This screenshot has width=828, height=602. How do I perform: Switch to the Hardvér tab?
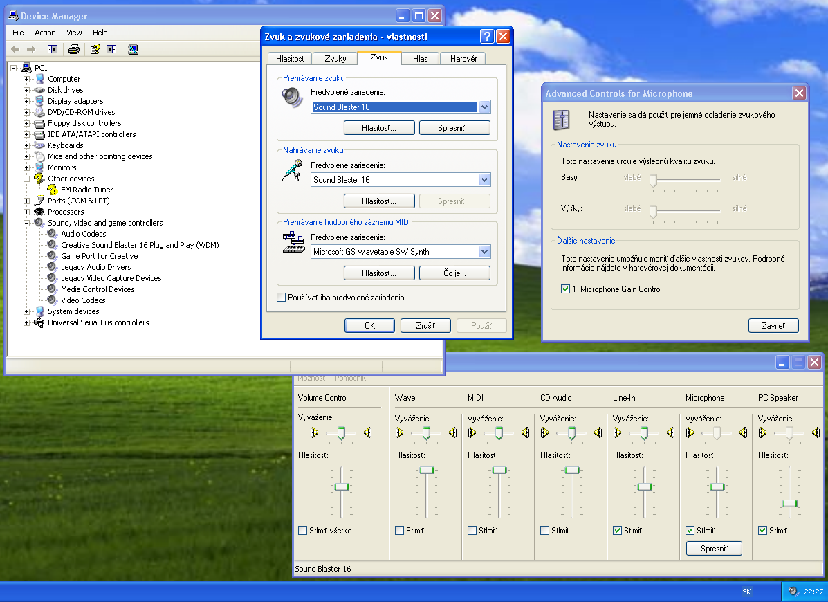463,59
